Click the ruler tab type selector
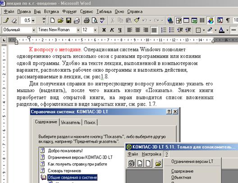The height and width of the screenshot is (183, 238). coord(4,40)
